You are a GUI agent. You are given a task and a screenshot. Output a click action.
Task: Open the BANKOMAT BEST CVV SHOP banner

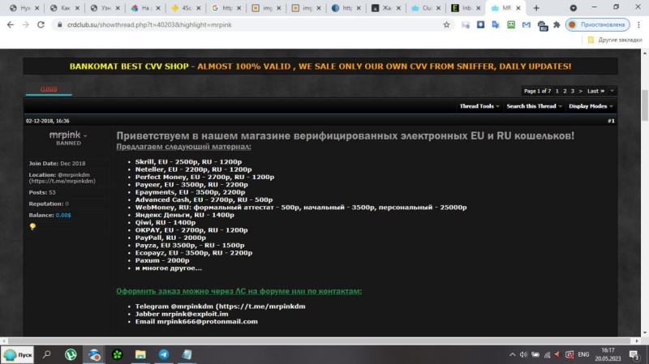pos(320,66)
